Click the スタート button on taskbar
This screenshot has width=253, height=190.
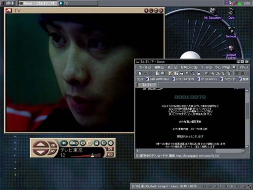8,3
